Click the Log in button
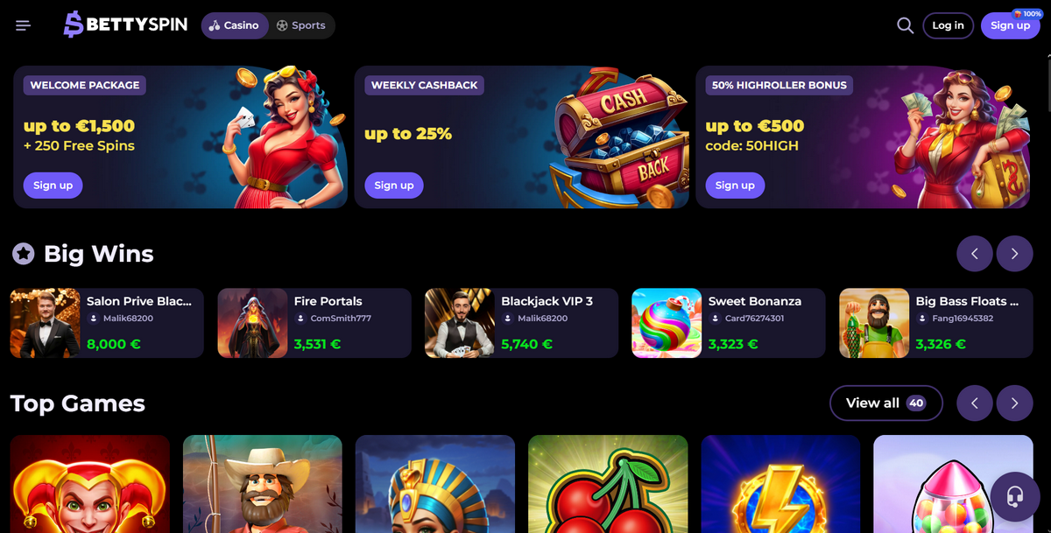Screen dimensions: 1051x533 [948, 25]
